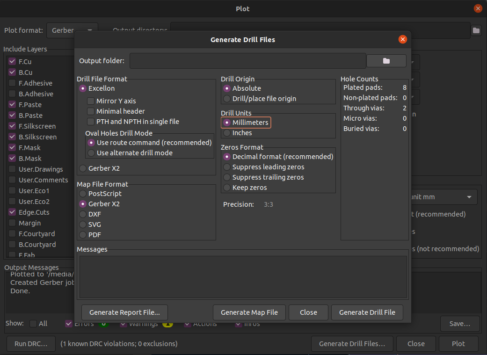The image size is (487, 355).
Task: Select Gerber X2 drill file format
Action: pos(83,168)
